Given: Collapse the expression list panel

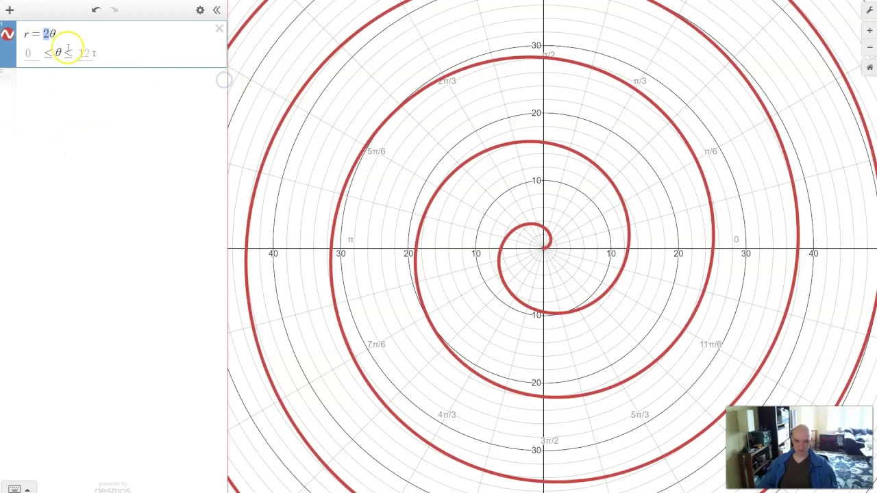Looking at the screenshot, I should click(x=217, y=10).
